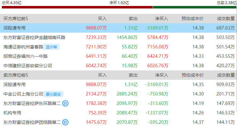Screen dimensions: 237x126
Task: Click volume 420.27万
Action: click(226, 66)
